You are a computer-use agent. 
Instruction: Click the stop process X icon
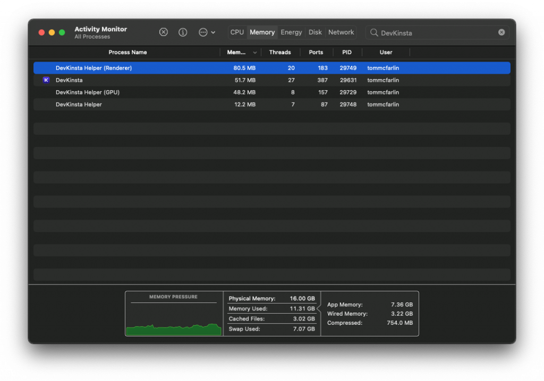click(x=164, y=32)
